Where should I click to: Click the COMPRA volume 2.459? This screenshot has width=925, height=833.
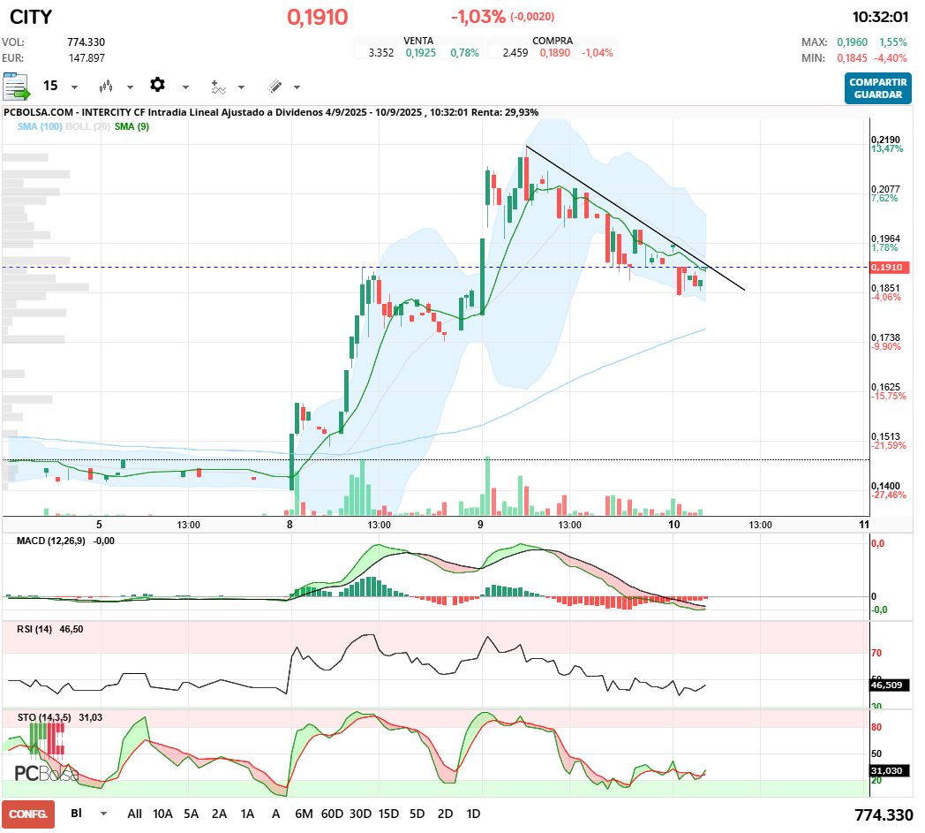tap(515, 52)
